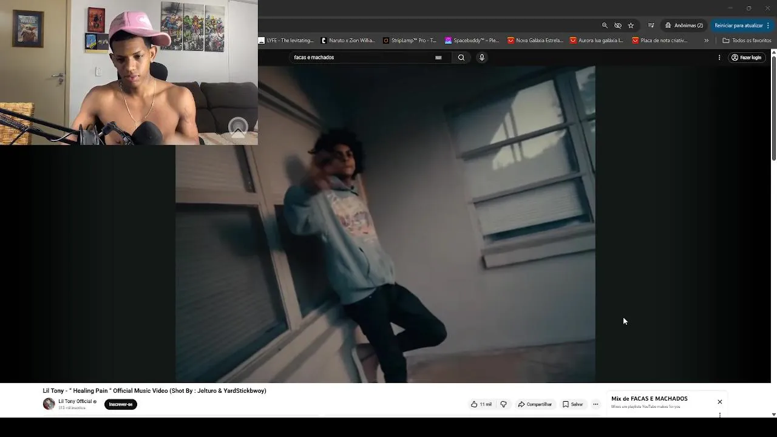
Task: Click the Fazer login button
Action: click(747, 58)
